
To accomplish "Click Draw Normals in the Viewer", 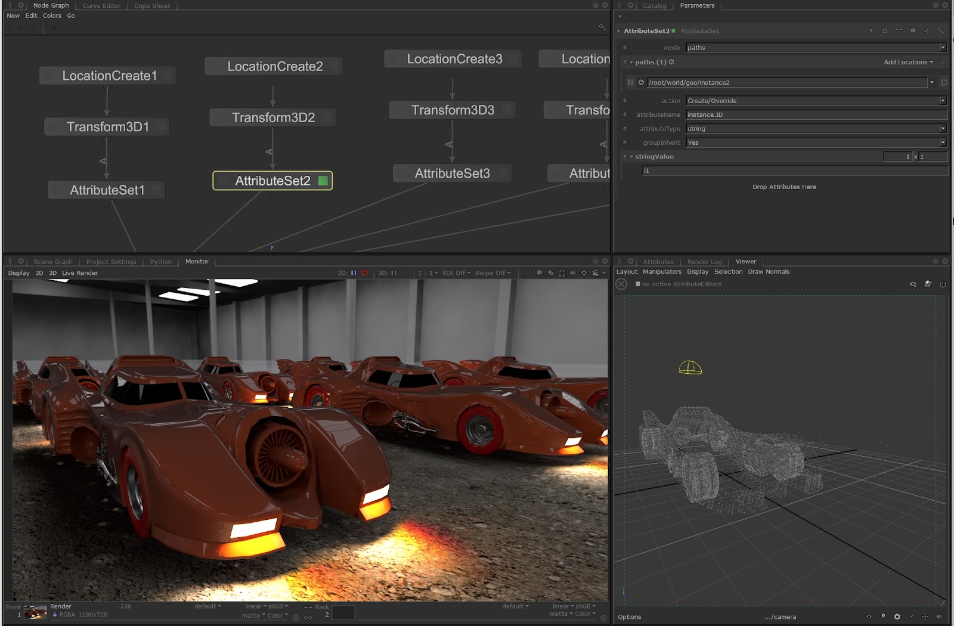I will (769, 272).
